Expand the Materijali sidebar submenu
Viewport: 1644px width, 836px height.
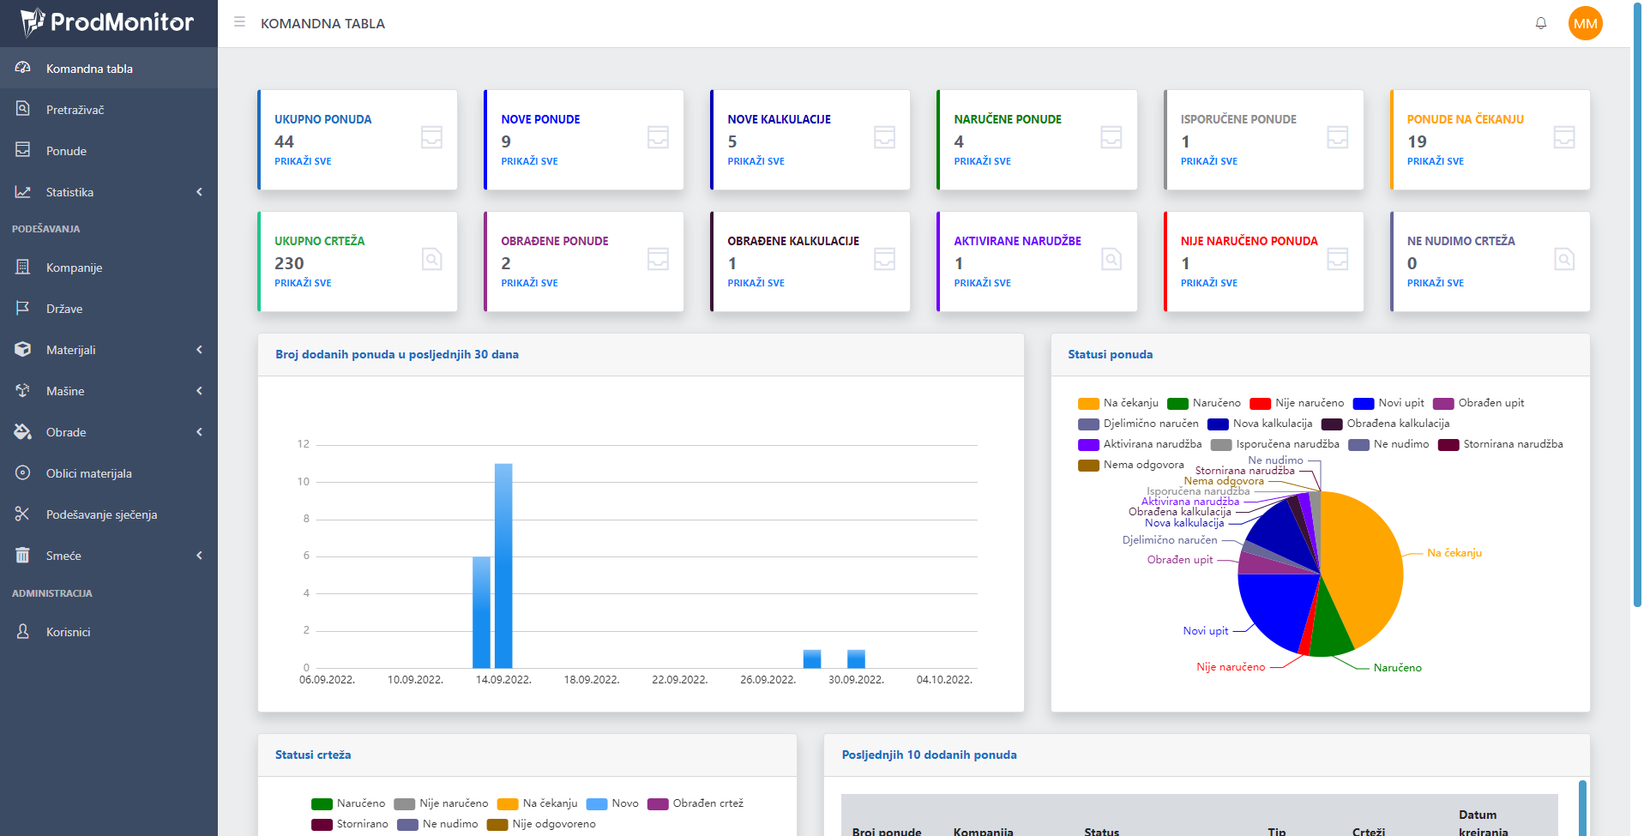click(x=199, y=350)
